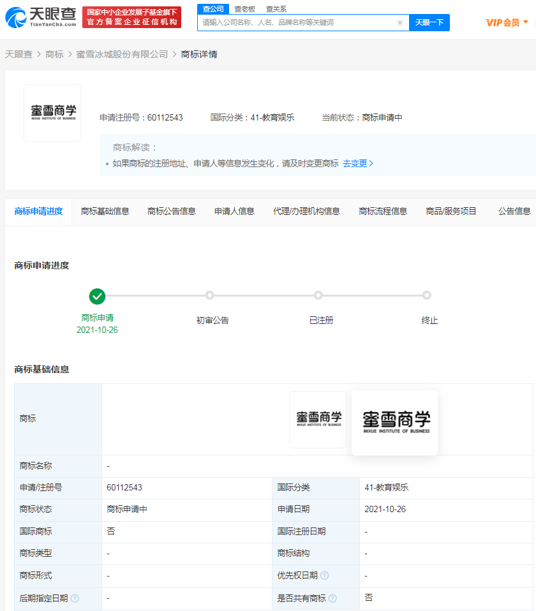This screenshot has height=611, width=536.
Task: Select the 查公司 search tab
Action: (x=213, y=9)
